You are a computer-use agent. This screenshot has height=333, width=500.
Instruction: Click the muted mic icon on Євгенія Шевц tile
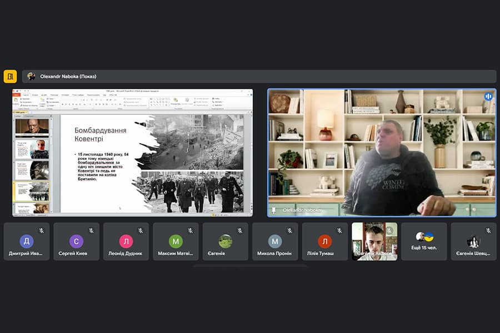coord(488,230)
